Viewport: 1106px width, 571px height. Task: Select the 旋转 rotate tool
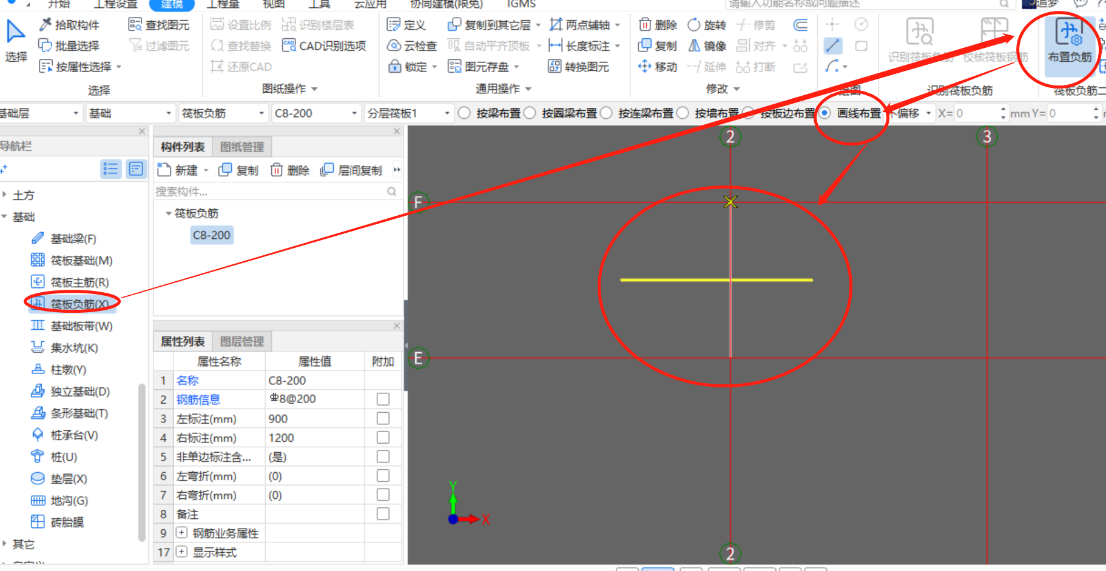click(x=707, y=25)
